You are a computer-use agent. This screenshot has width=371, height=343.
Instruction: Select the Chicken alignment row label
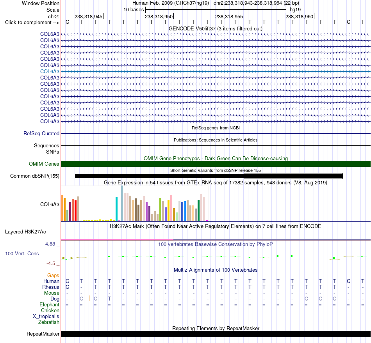50,310
